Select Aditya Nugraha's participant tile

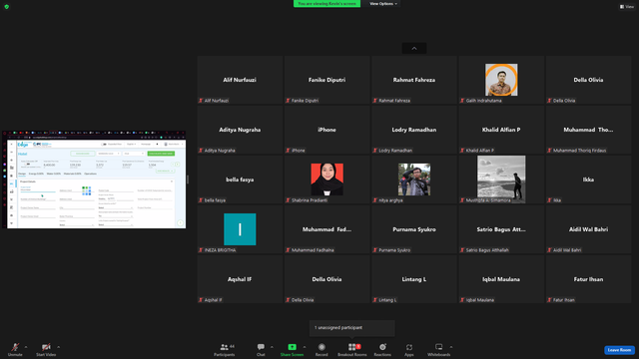pyautogui.click(x=240, y=130)
